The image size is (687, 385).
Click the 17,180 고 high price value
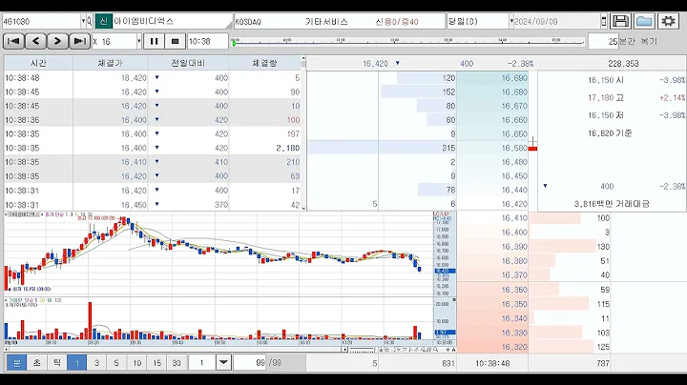606,97
